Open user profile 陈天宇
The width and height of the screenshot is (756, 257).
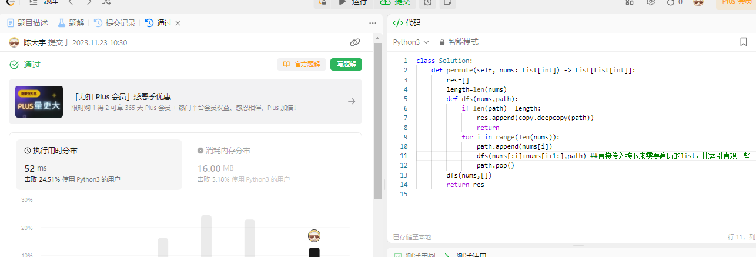(x=34, y=42)
